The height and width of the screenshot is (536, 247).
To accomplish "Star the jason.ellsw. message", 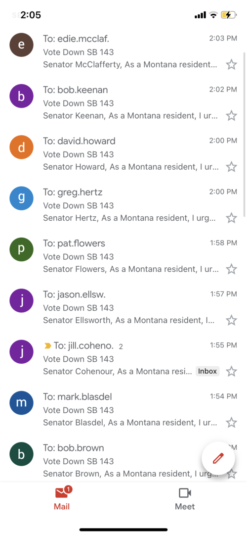I will [232, 320].
